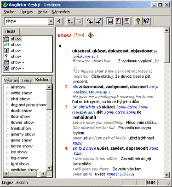Screen dimensions: 172x187
Task: Select freak show in the list
Action: click(x=21, y=129)
